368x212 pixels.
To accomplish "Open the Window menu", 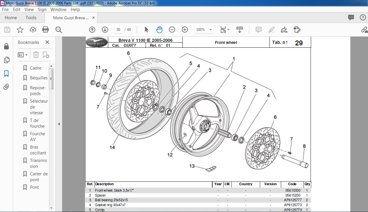I will (58, 9).
